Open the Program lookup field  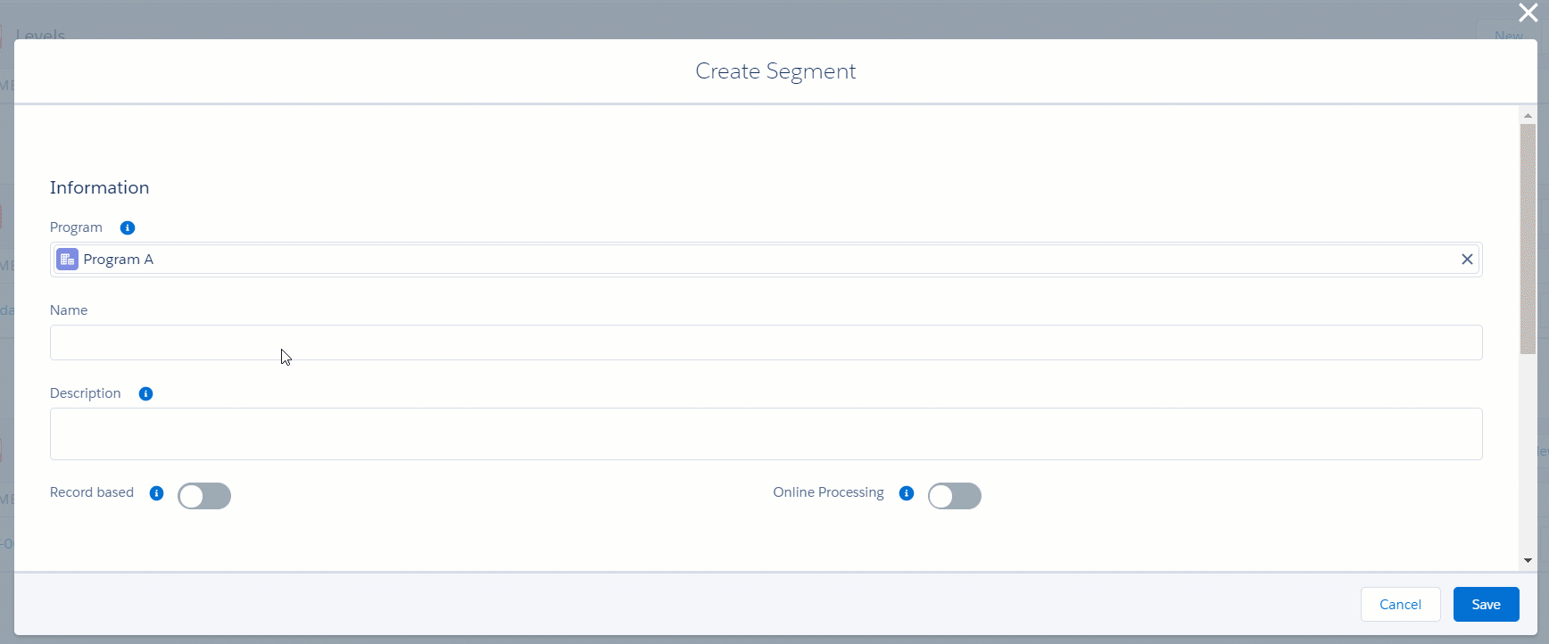click(766, 260)
